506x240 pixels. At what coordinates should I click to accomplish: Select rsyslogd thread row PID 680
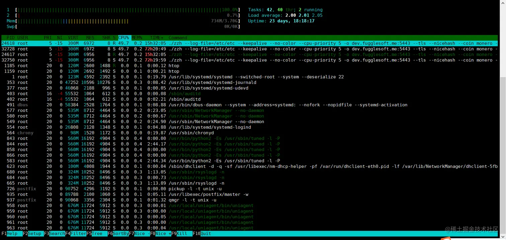click(250, 172)
